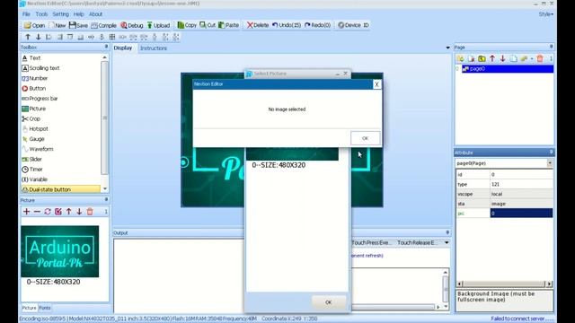Click OK in the No image selected dialog
The image size is (575, 323).
pyautogui.click(x=365, y=138)
